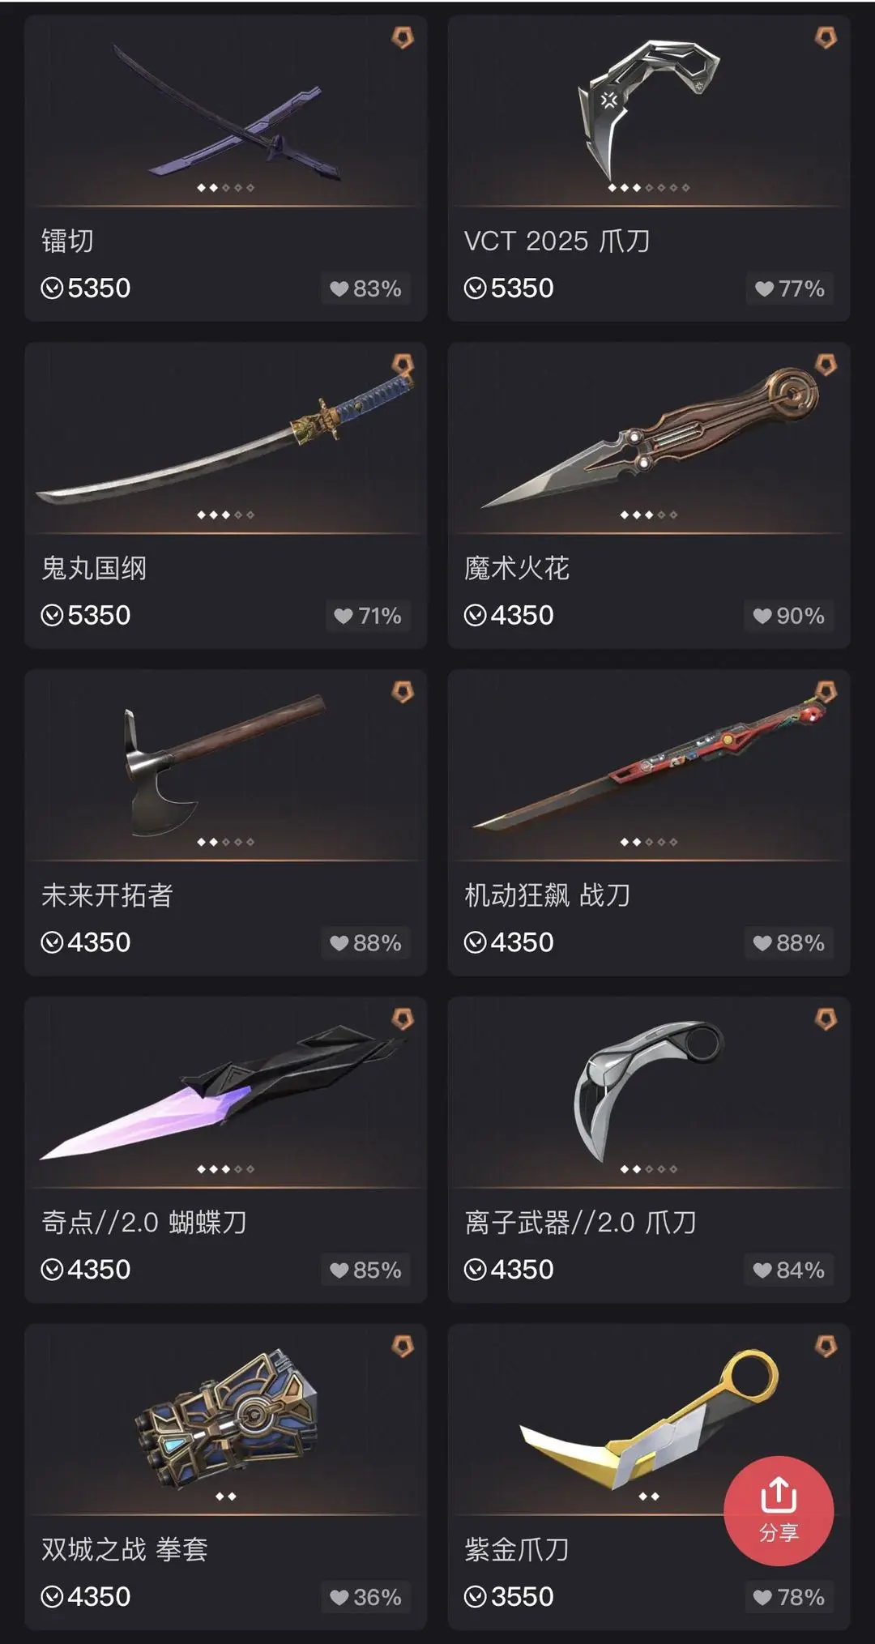Select upgrade level dots on 奇点//2.0 蝴蝶刀
875x1644 pixels.
225,1169
